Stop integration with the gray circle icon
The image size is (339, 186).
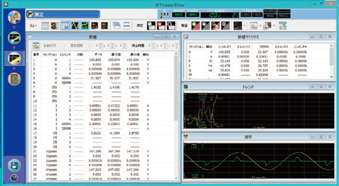pos(205,26)
